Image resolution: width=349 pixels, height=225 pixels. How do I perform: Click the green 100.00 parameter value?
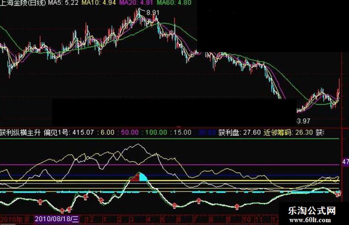(156, 133)
